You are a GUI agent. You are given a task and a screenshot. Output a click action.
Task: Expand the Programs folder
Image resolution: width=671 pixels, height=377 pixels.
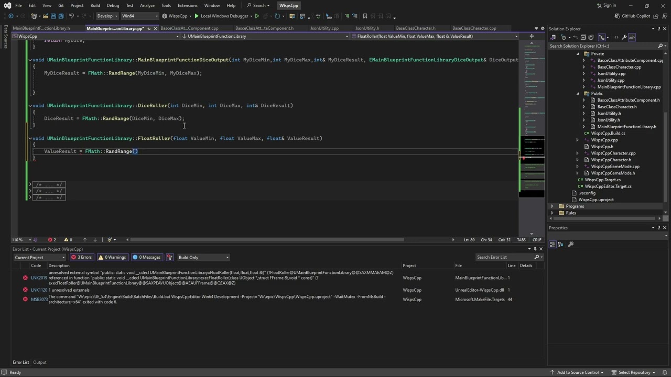pyautogui.click(x=552, y=206)
